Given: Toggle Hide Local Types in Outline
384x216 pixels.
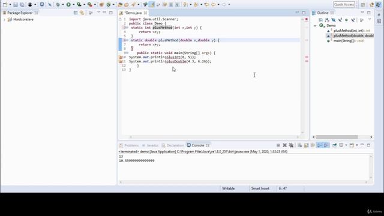Looking at the screenshot, I should (x=353, y=20).
